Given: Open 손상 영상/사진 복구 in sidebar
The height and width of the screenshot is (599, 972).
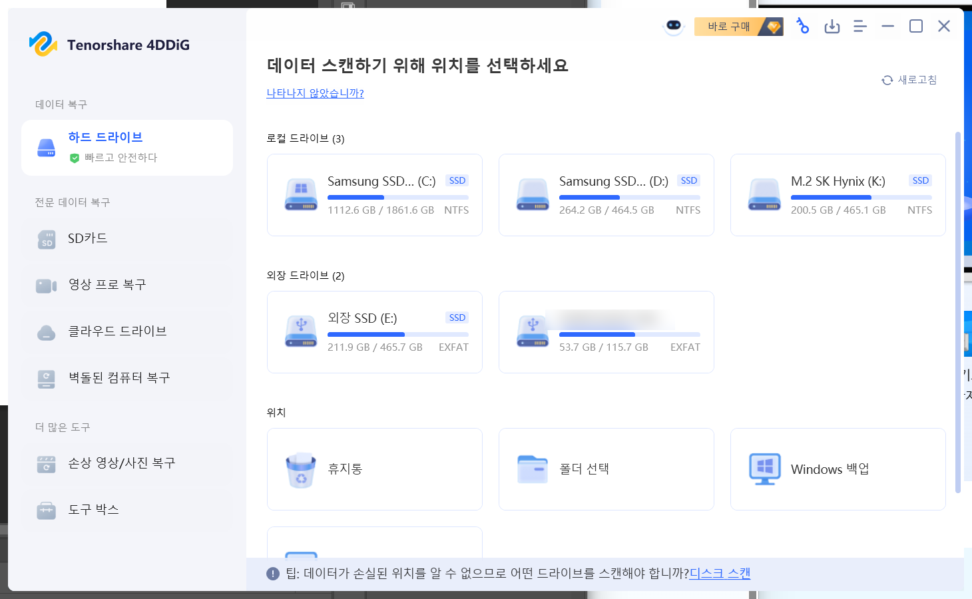Looking at the screenshot, I should click(127, 463).
